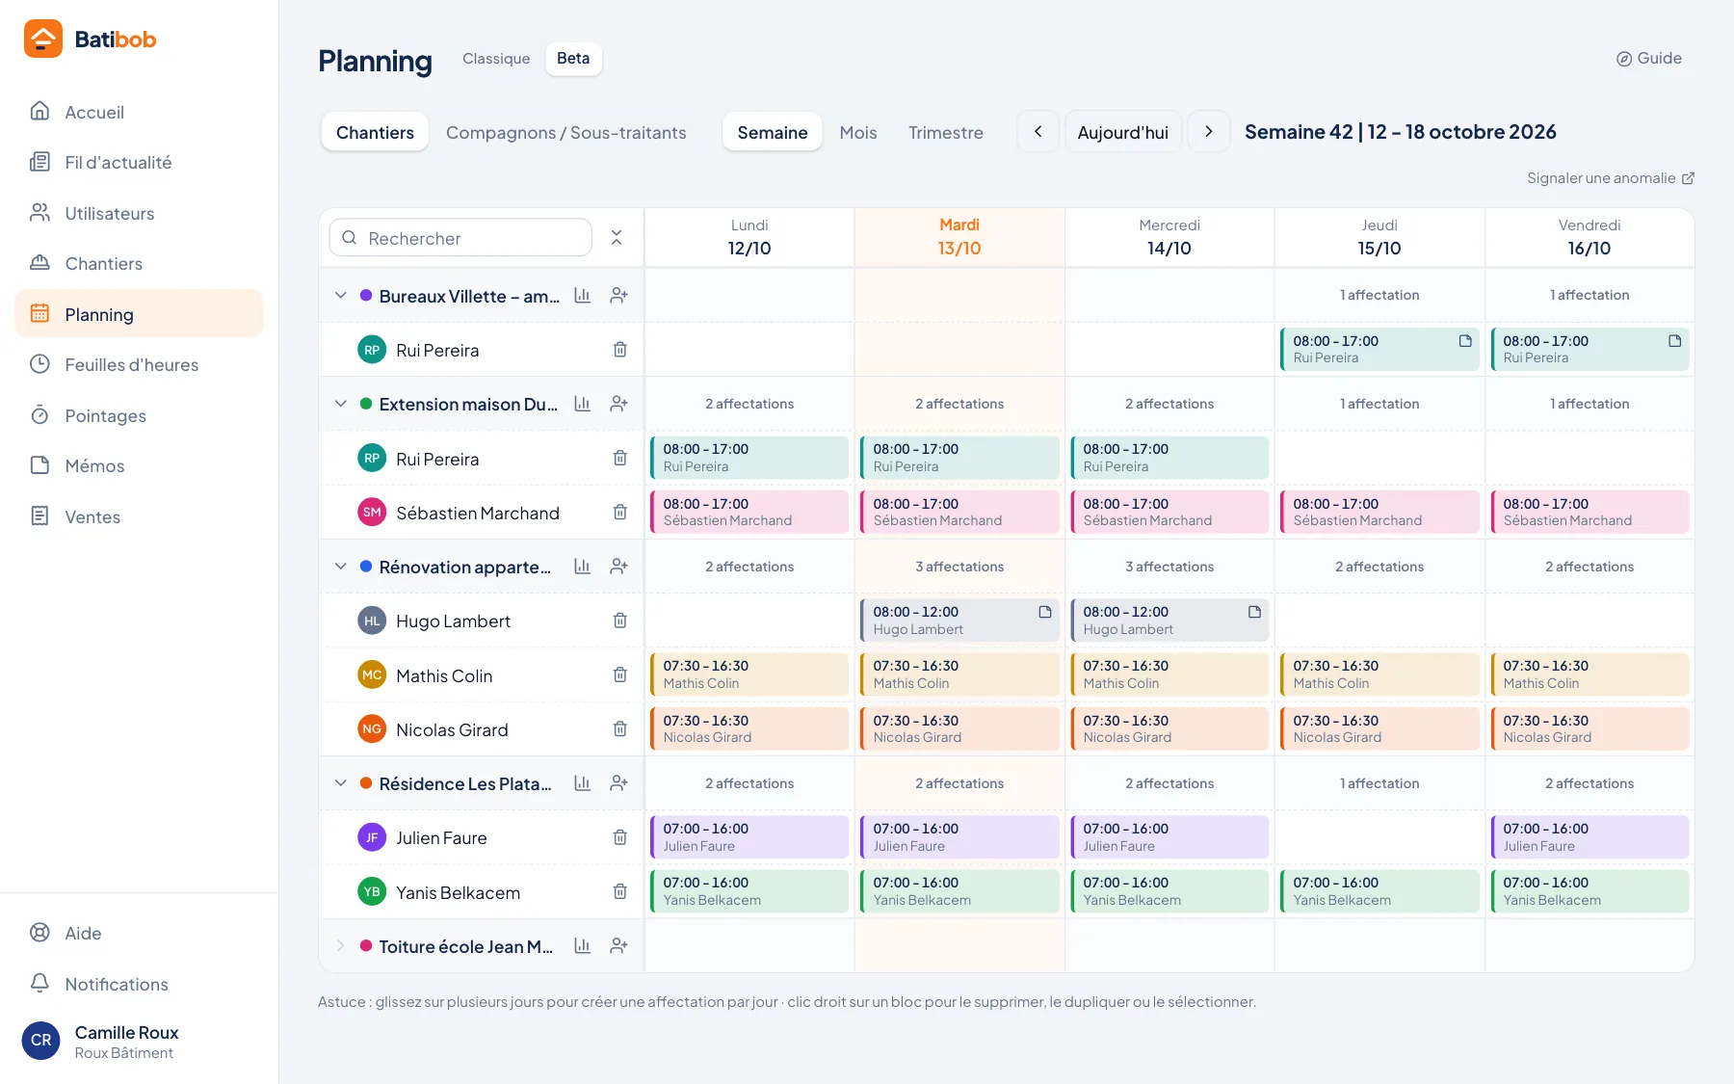The image size is (1734, 1084).
Task: Open Camille Roux account profile
Action: [140, 1042]
